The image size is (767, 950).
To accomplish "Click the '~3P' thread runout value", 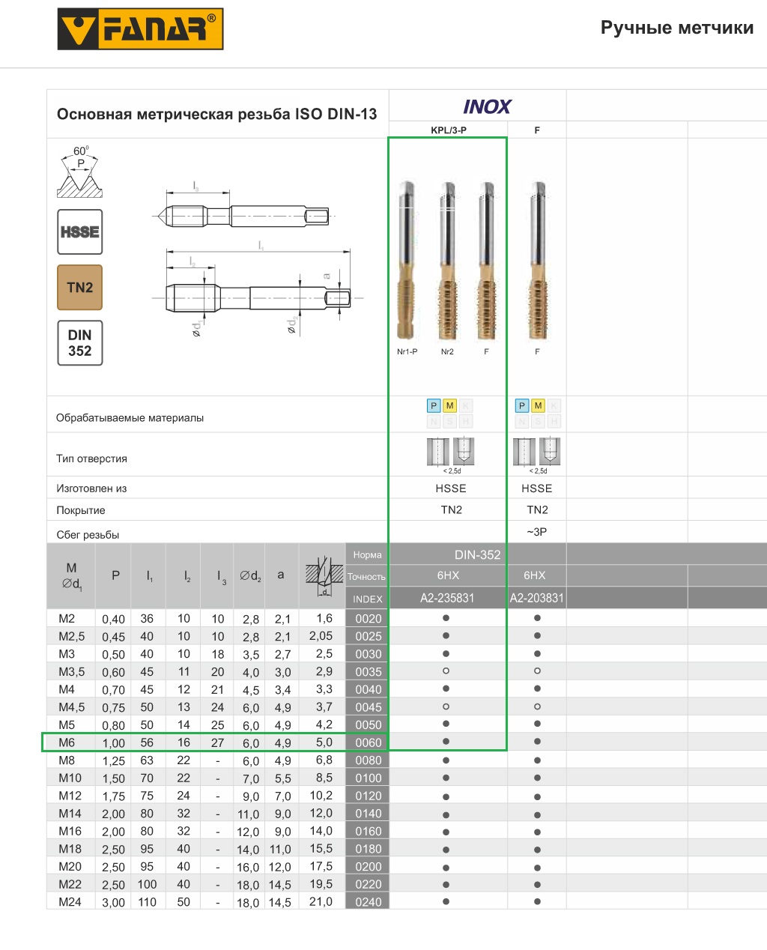I will click(537, 532).
